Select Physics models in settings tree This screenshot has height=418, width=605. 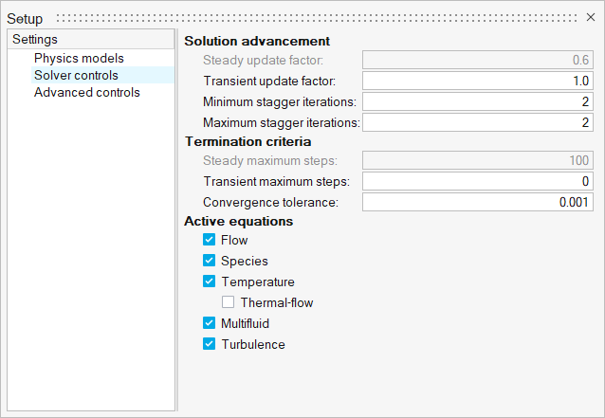point(79,58)
